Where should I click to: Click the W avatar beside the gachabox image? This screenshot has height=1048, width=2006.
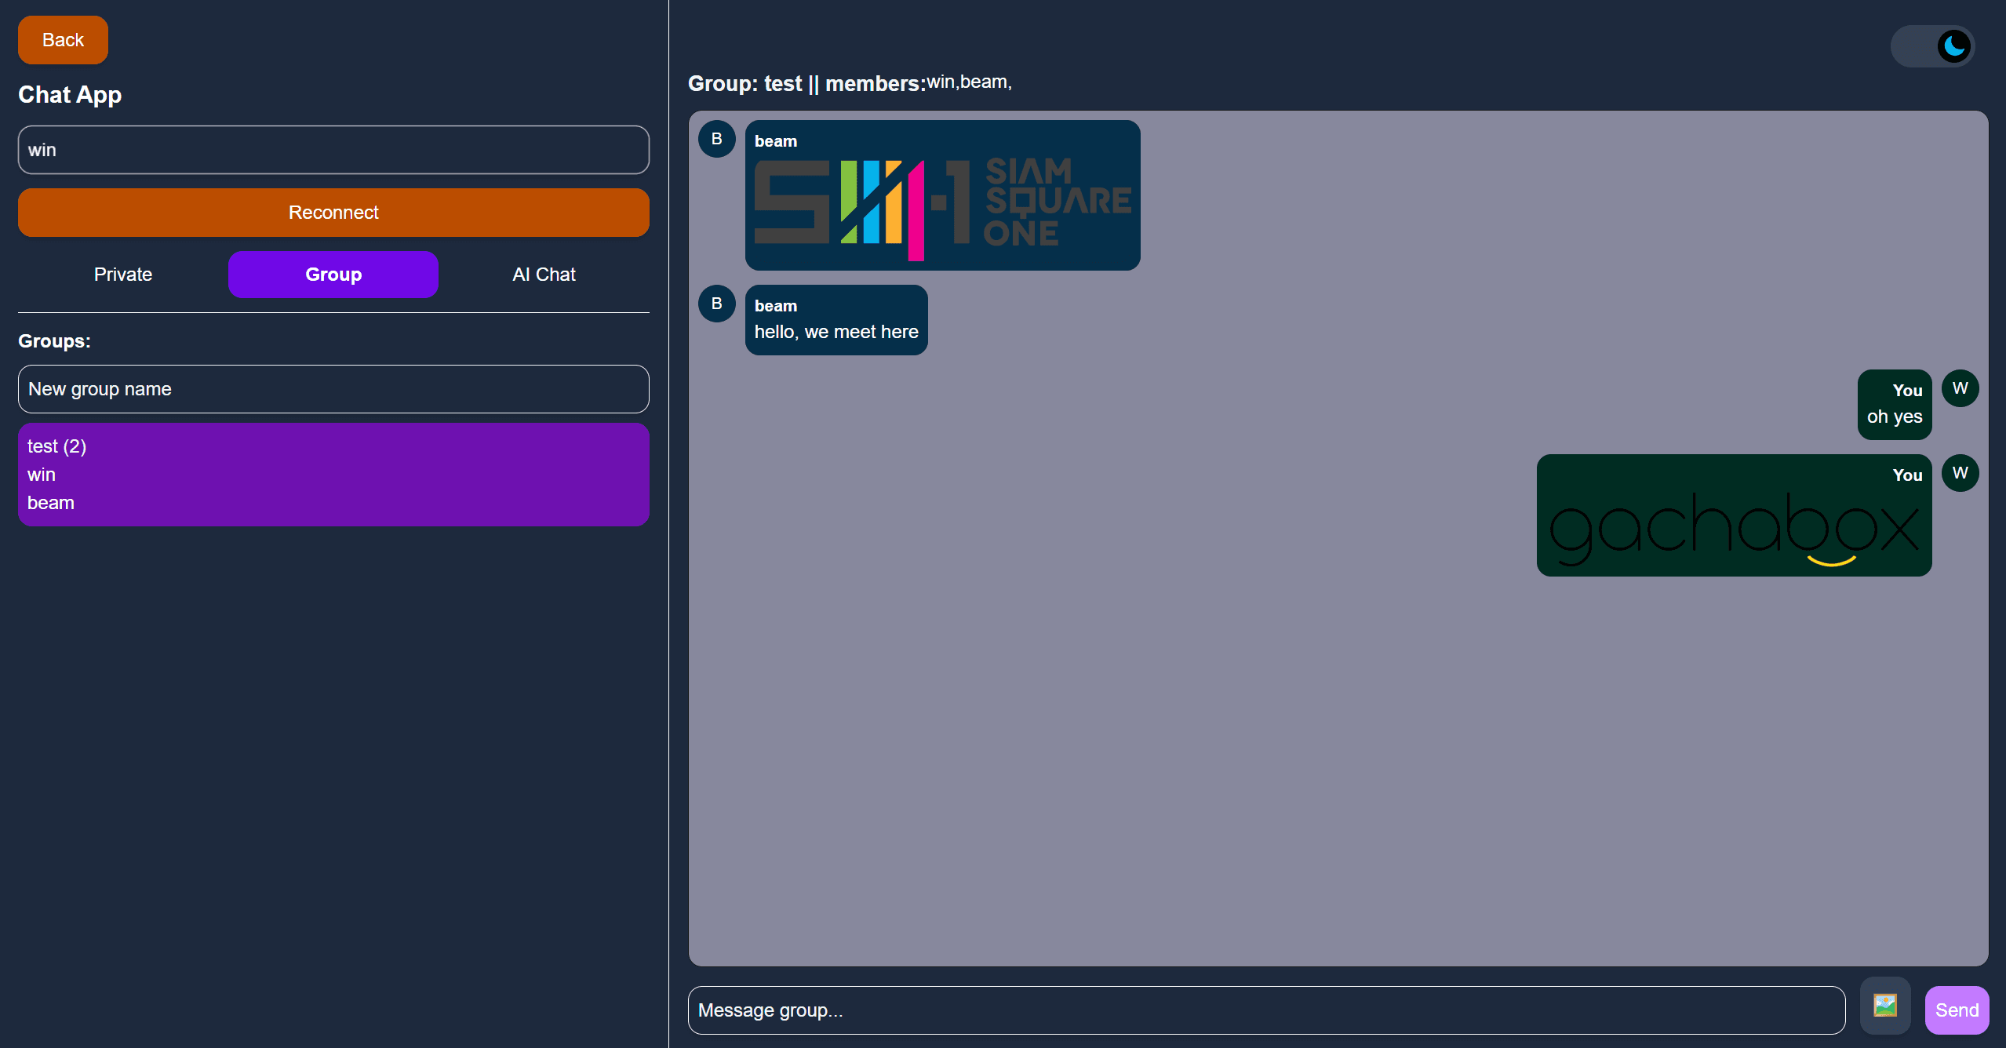[1960, 473]
